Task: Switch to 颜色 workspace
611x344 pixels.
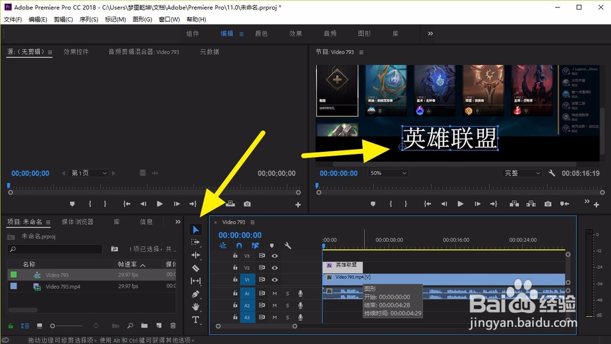Action: click(x=262, y=34)
